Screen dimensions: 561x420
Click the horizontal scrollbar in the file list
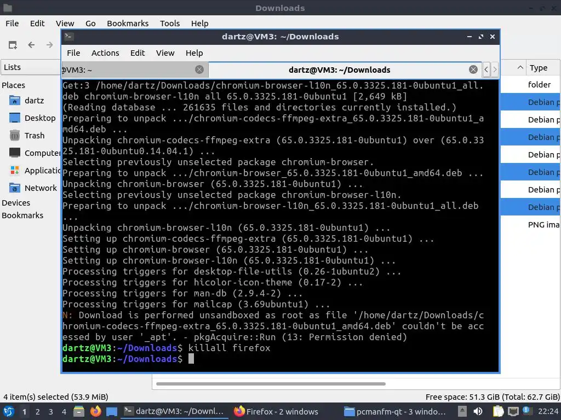pos(271,384)
